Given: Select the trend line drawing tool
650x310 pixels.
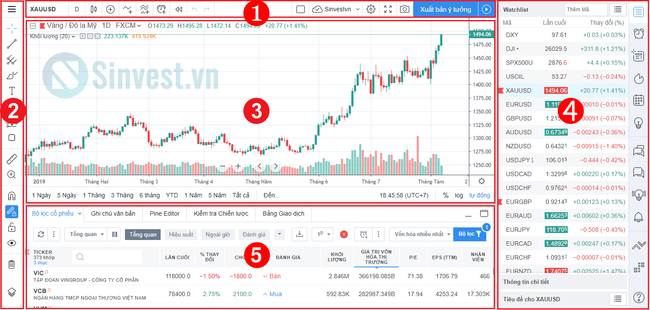Looking at the screenshot, I should point(12,43).
